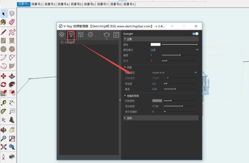Select the Position Camera tool
This screenshot has width=249, height=163.
click(x=3, y=157)
